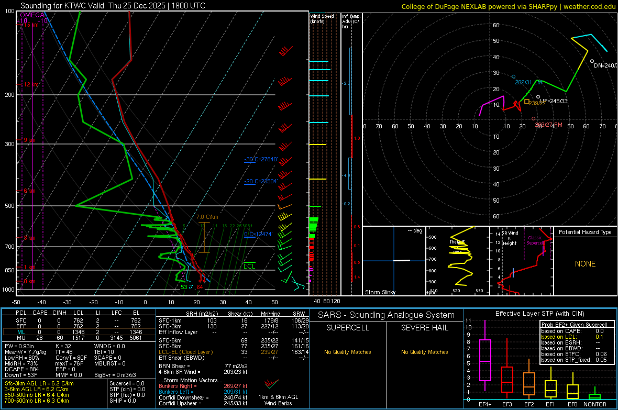Select the MU parcel row
The width and height of the screenshot is (618, 410).
(x=79, y=338)
